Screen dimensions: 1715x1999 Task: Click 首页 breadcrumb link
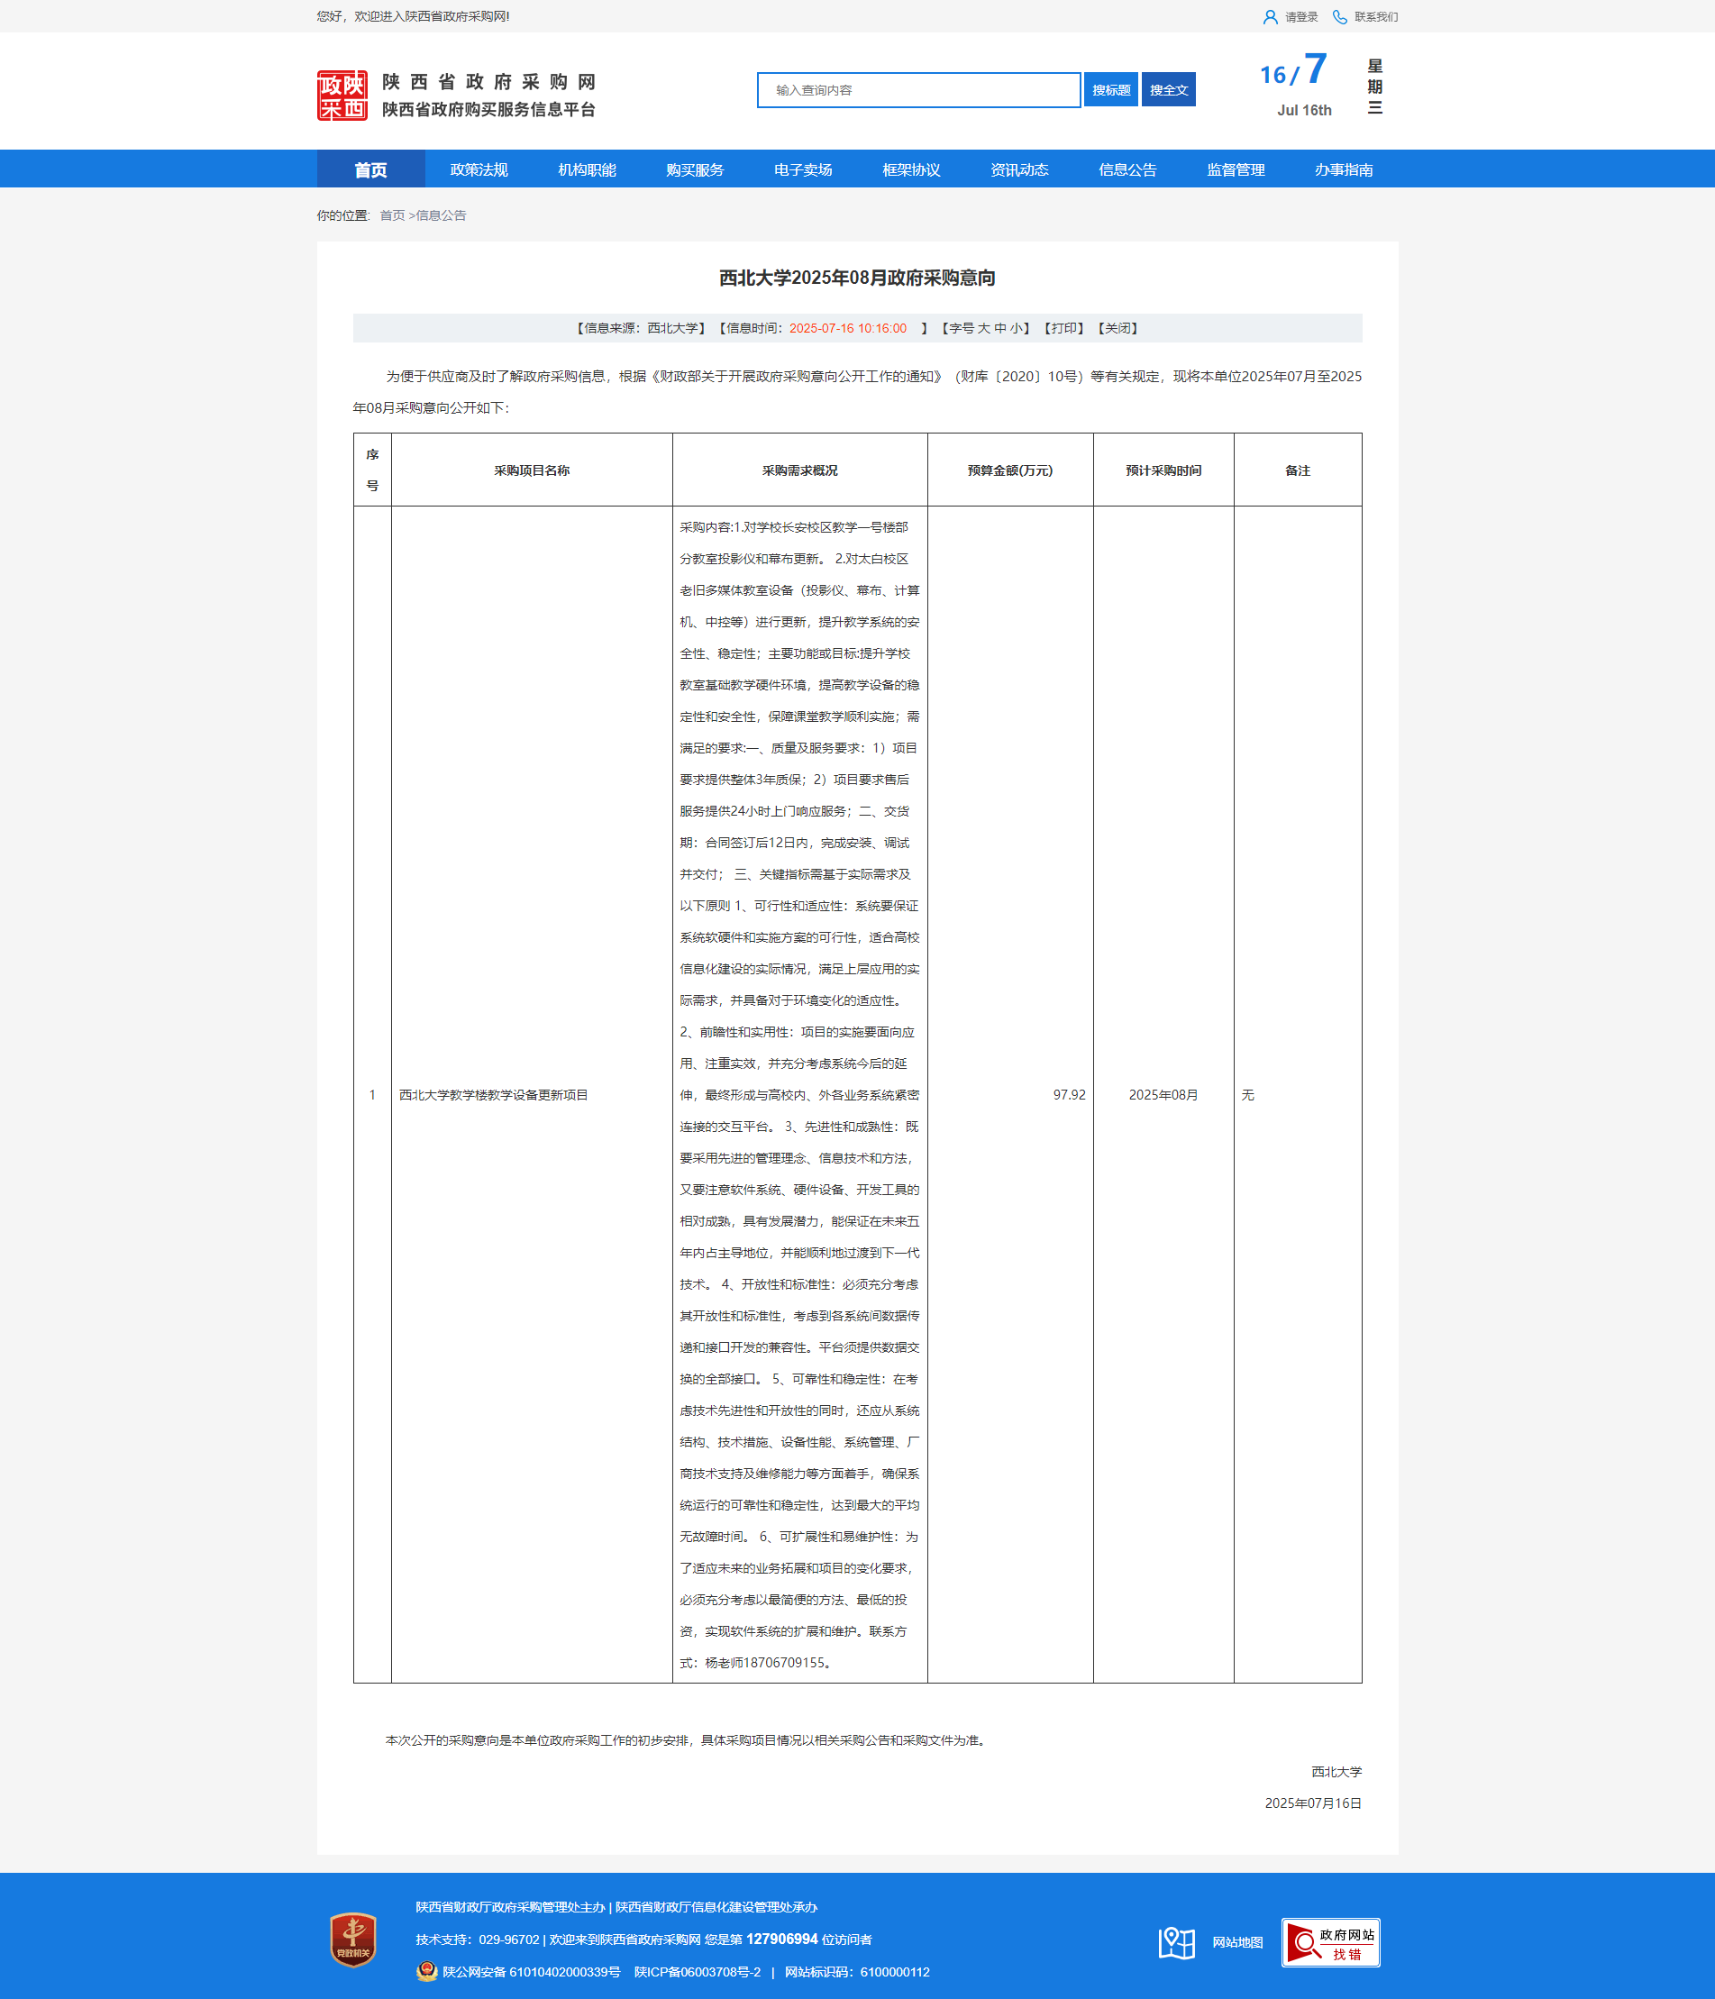click(x=392, y=215)
